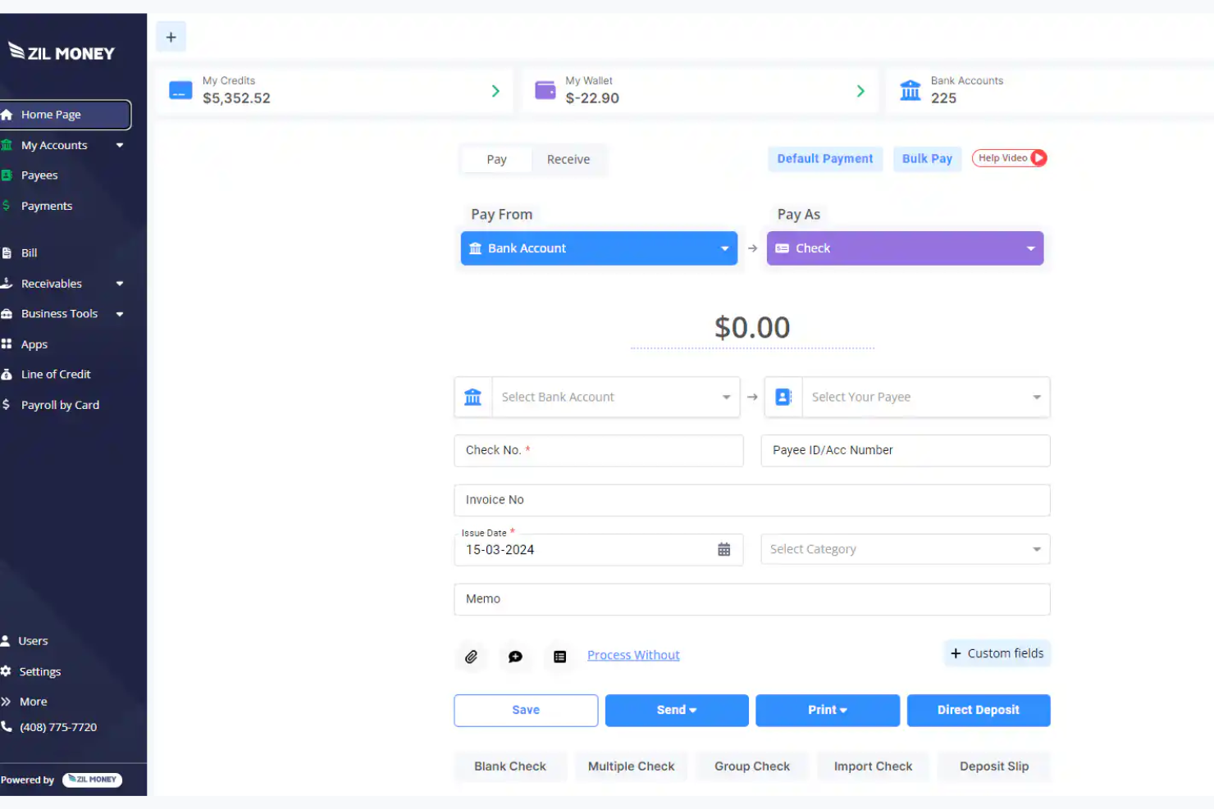Open Select Your Payee dropdown

(x=907, y=398)
